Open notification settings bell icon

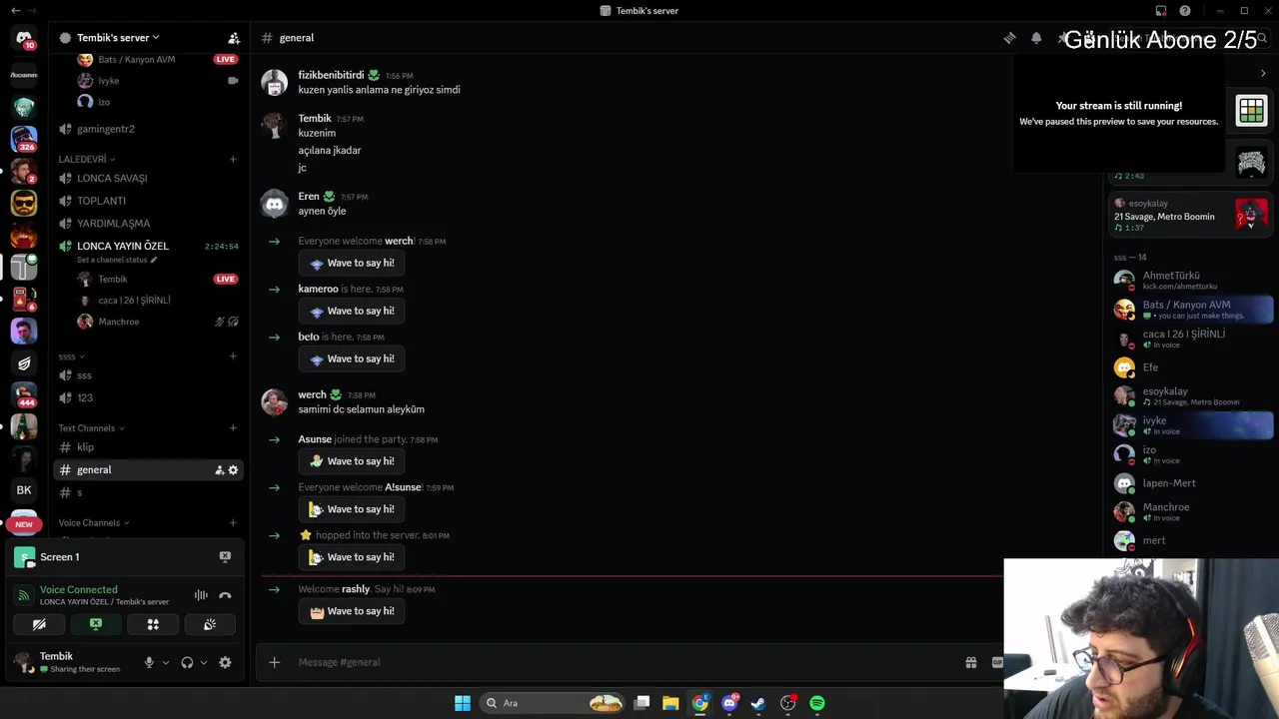pos(1036,38)
